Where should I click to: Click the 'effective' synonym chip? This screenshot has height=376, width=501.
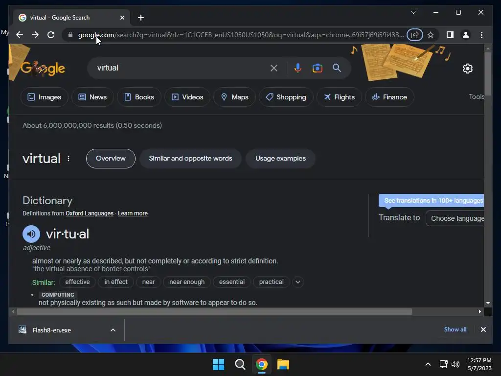(x=77, y=282)
